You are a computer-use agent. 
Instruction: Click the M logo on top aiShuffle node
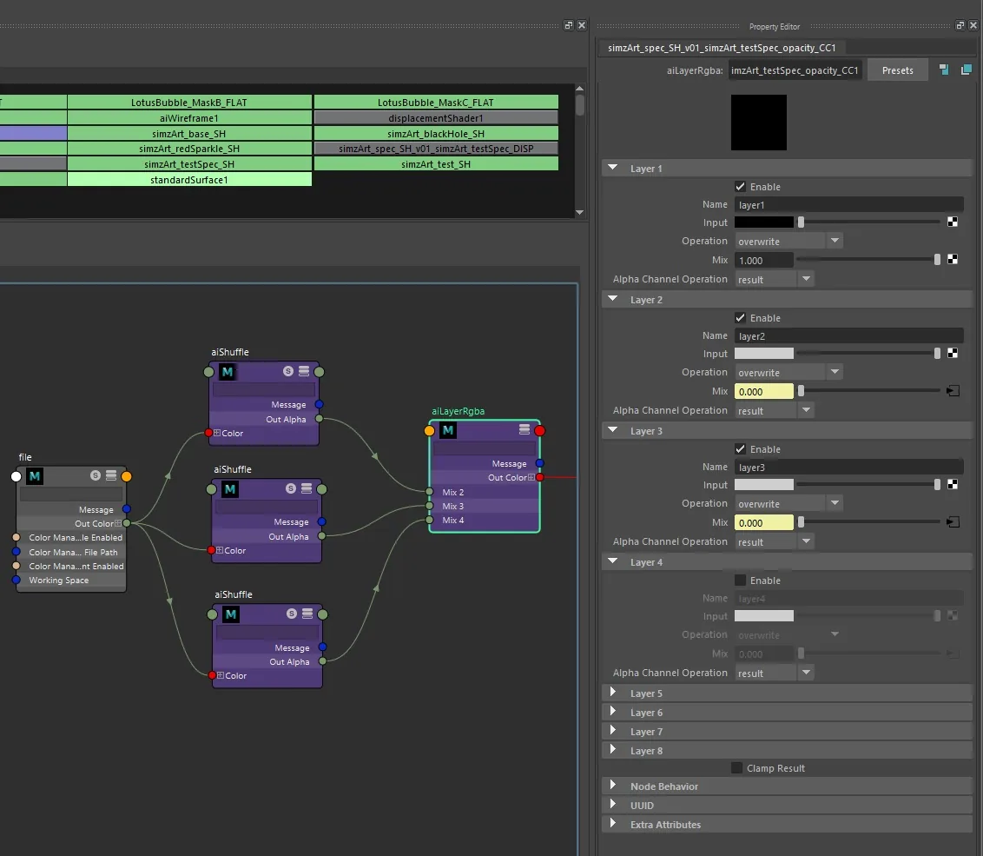(228, 372)
